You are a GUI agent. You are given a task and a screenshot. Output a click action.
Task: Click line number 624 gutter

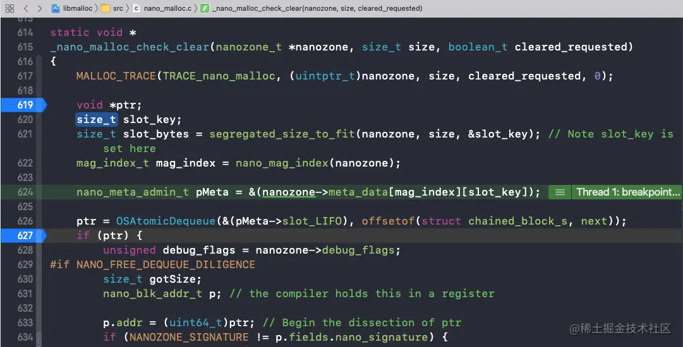(25, 192)
